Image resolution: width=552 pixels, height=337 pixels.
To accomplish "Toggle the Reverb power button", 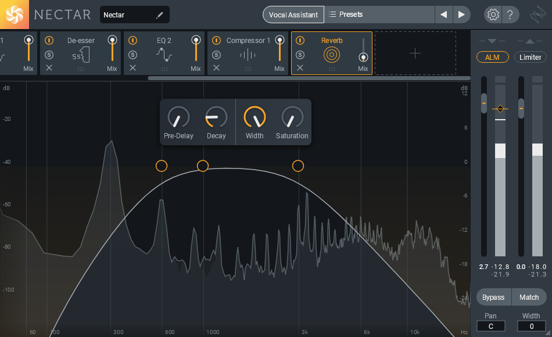I will (x=300, y=41).
